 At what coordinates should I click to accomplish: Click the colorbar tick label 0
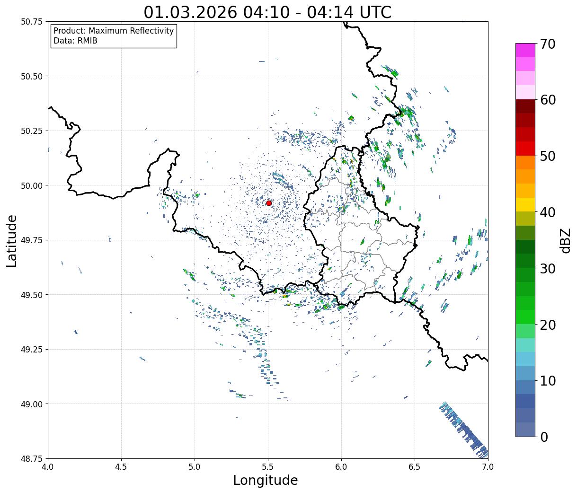click(544, 437)
